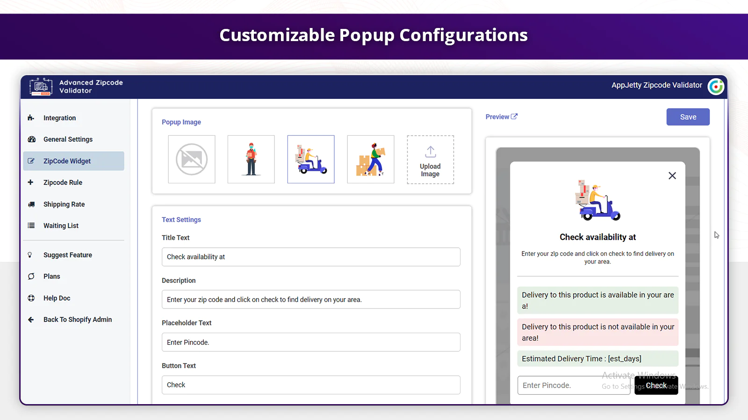This screenshot has width=748, height=420.
Task: Close the popup preview with X
Action: pyautogui.click(x=672, y=175)
